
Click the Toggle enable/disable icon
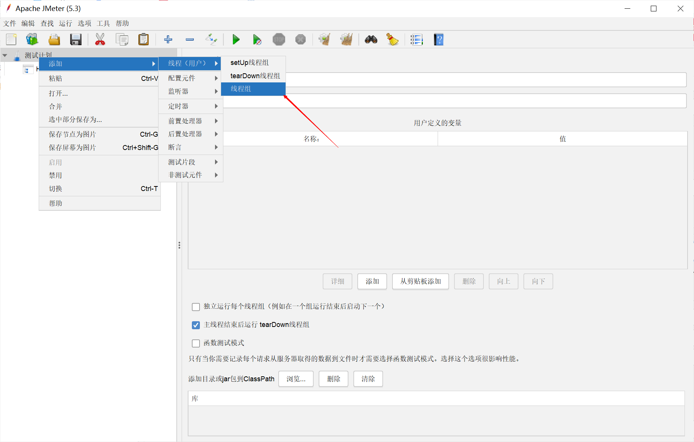tap(211, 39)
